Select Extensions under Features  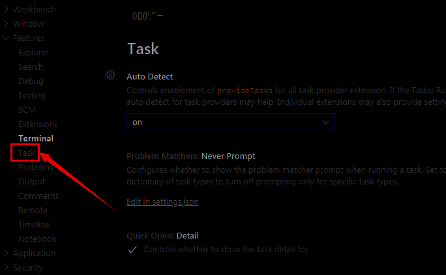click(38, 124)
